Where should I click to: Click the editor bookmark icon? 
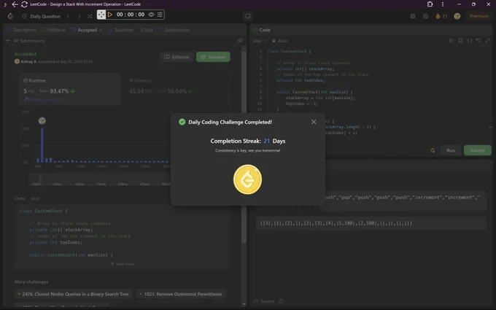460,41
